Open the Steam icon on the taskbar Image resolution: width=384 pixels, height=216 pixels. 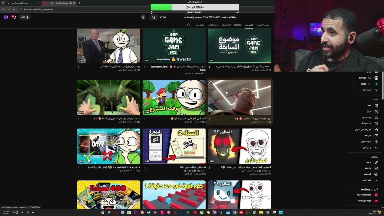(149, 212)
